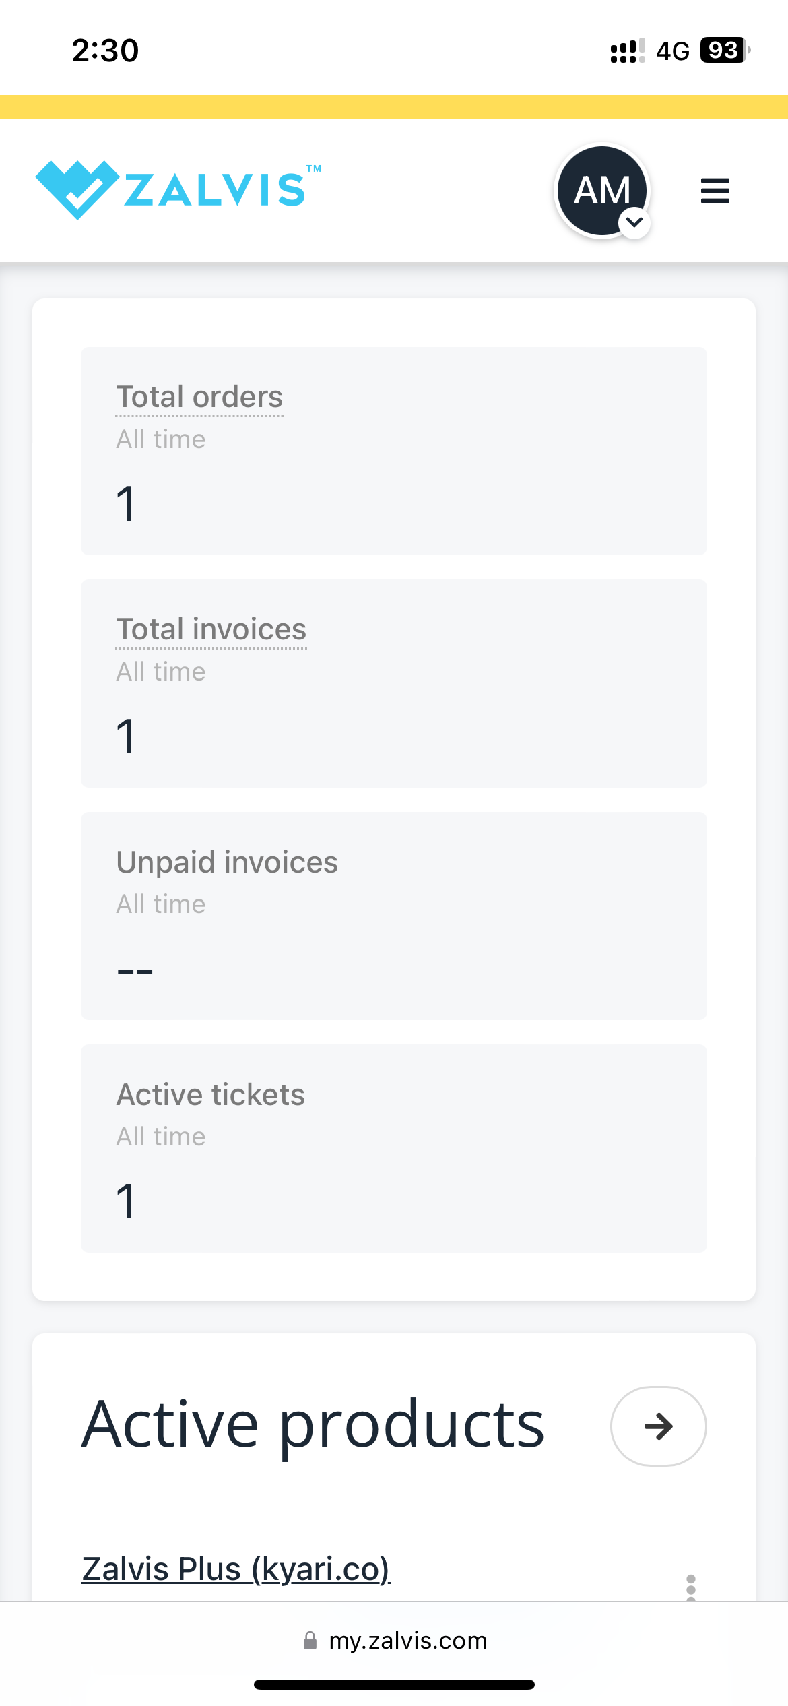Open the Zalvis Plus (kyari.co) link

point(236,1569)
